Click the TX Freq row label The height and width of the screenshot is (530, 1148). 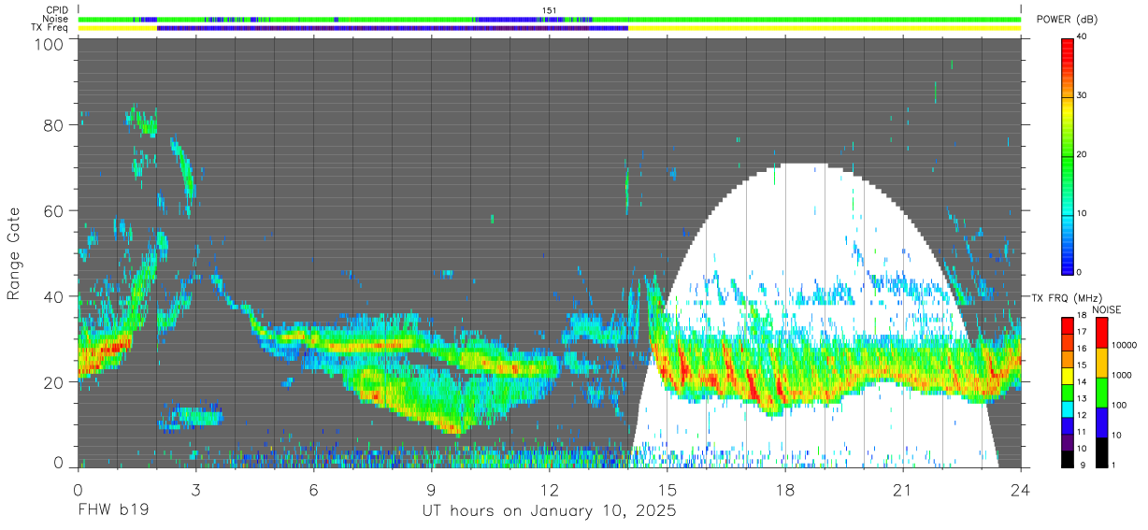[50, 28]
